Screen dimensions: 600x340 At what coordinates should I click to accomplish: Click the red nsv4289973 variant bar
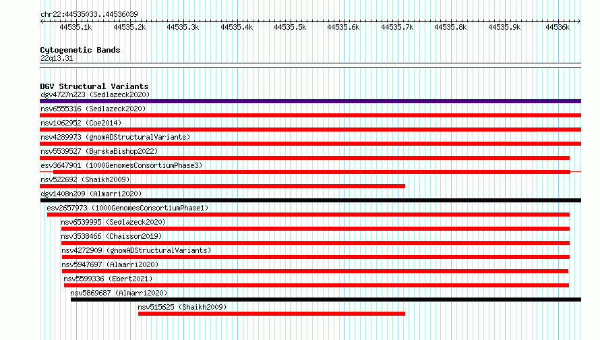coord(310,144)
